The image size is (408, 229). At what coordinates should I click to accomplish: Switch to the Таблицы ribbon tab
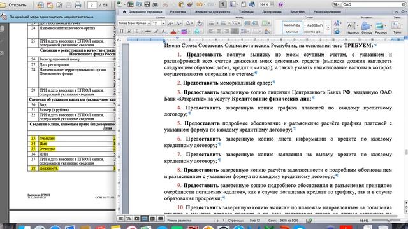point(246,12)
